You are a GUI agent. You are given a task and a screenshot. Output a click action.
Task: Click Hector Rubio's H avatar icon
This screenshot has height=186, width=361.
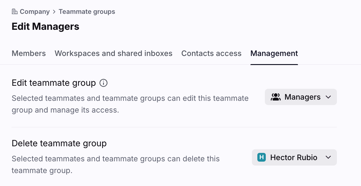(x=262, y=157)
